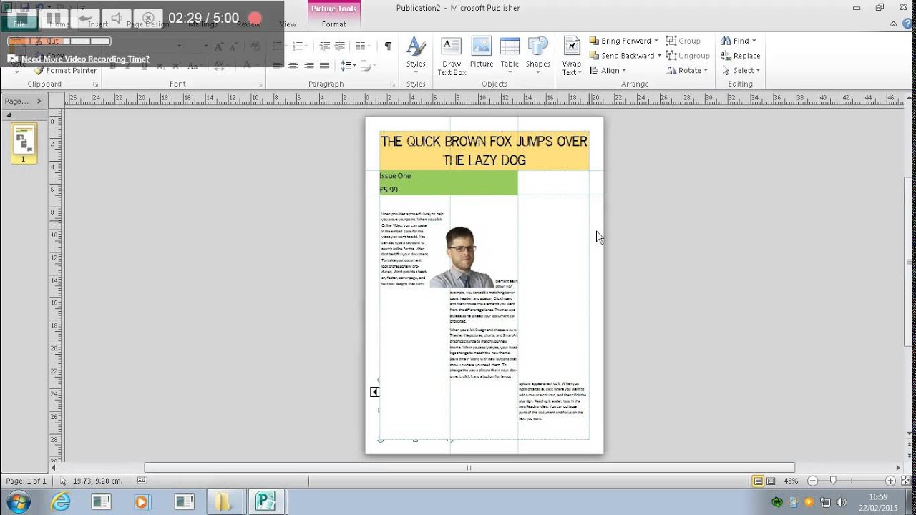Screen dimensions: 916x515
Task: Pause the screen recording
Action: 53,18
